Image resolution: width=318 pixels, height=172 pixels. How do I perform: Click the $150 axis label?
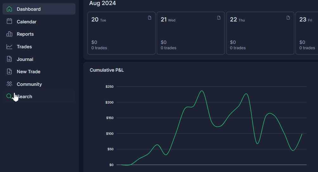[x=110, y=118]
